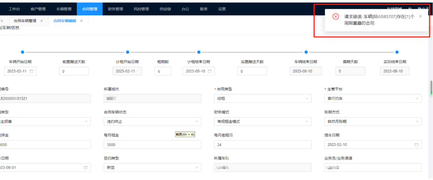Open the 供应链 menu
Viewport: 433px width, 180px height.
pos(165,9)
